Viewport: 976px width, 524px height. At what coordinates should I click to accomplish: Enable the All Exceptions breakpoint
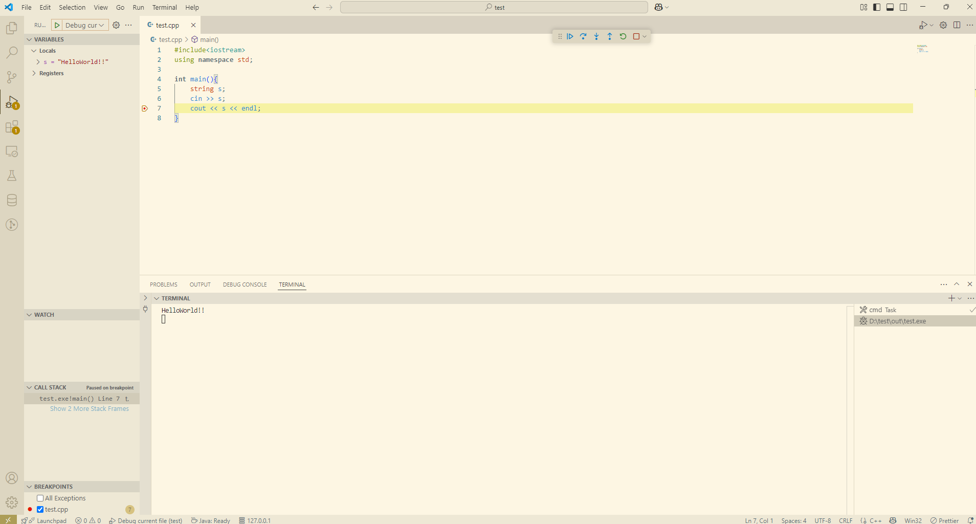(40, 497)
